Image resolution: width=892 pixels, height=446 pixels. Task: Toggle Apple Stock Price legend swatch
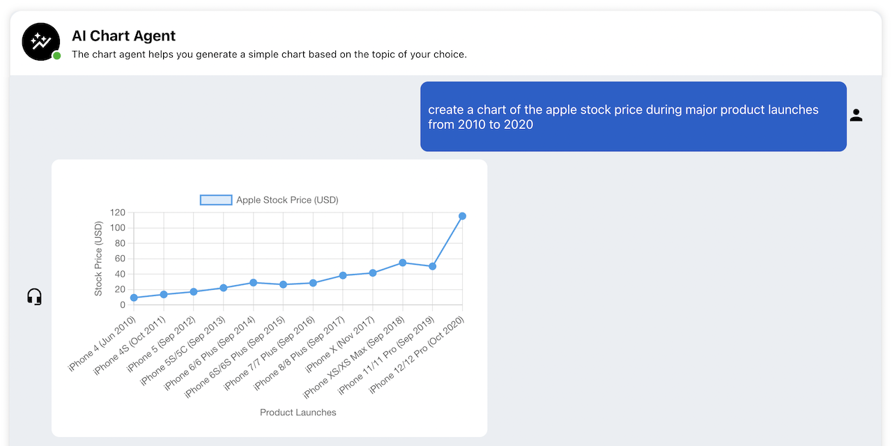(216, 200)
